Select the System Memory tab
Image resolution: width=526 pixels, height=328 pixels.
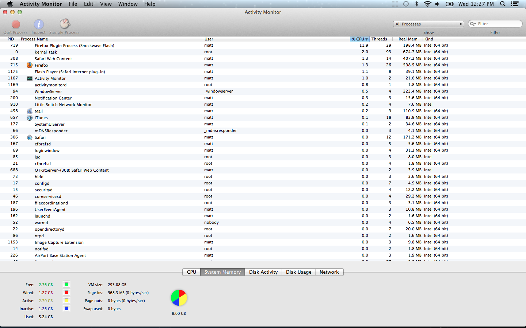pos(222,272)
